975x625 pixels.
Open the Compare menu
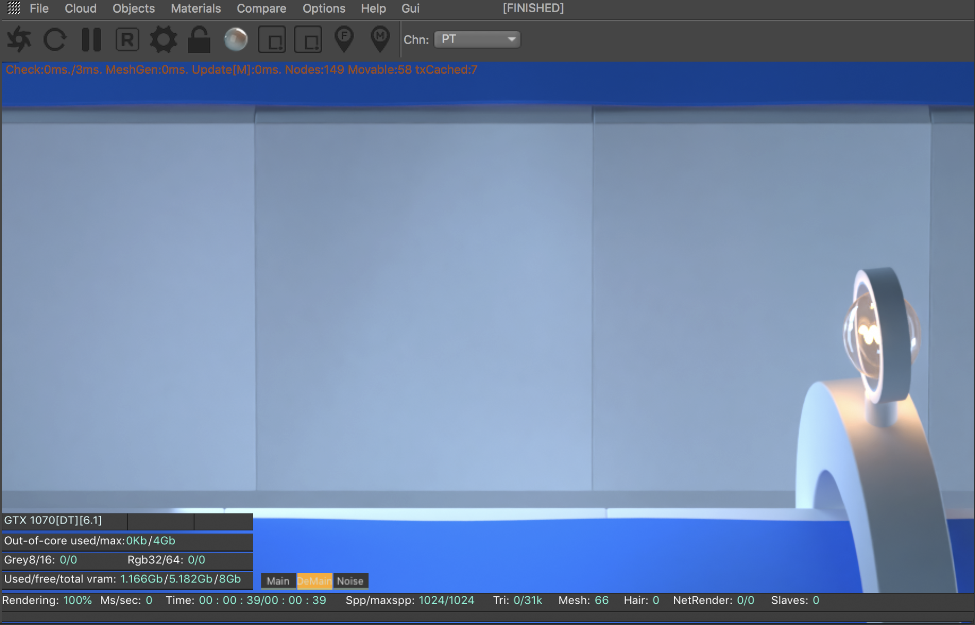click(x=261, y=9)
